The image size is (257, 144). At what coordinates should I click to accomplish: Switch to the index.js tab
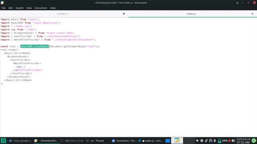(191, 14)
